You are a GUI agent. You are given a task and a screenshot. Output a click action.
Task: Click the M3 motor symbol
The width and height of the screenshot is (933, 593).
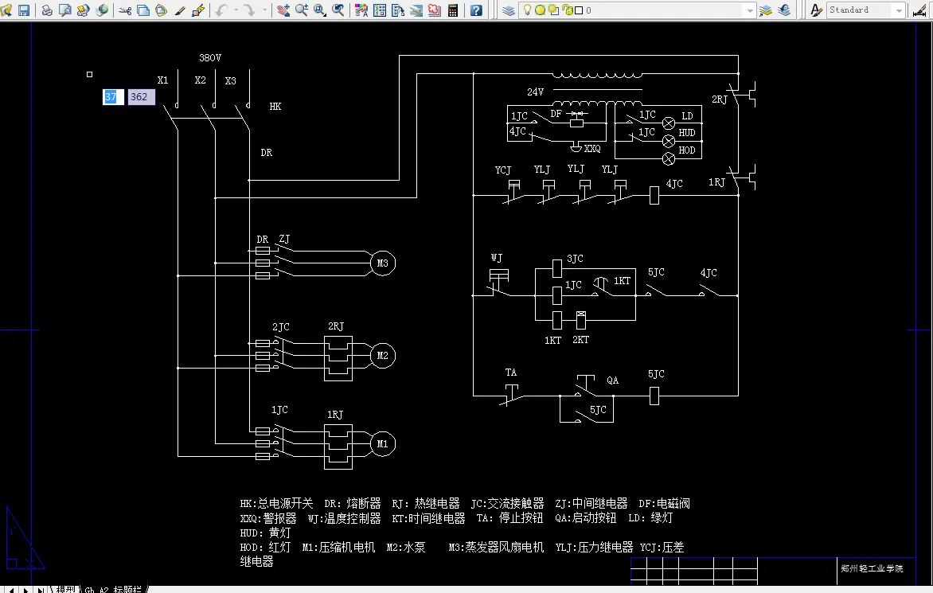tap(383, 263)
